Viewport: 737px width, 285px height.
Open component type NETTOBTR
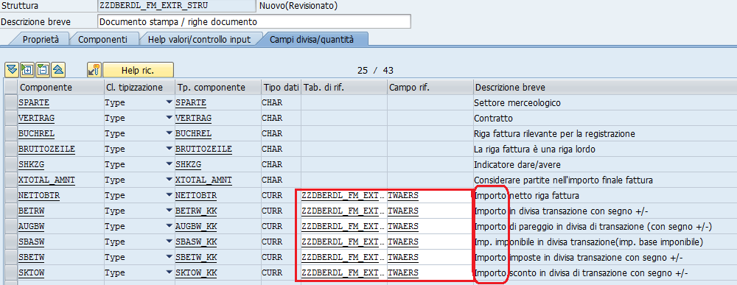(195, 195)
